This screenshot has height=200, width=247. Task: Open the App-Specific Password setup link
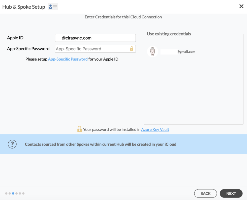[x=68, y=59]
